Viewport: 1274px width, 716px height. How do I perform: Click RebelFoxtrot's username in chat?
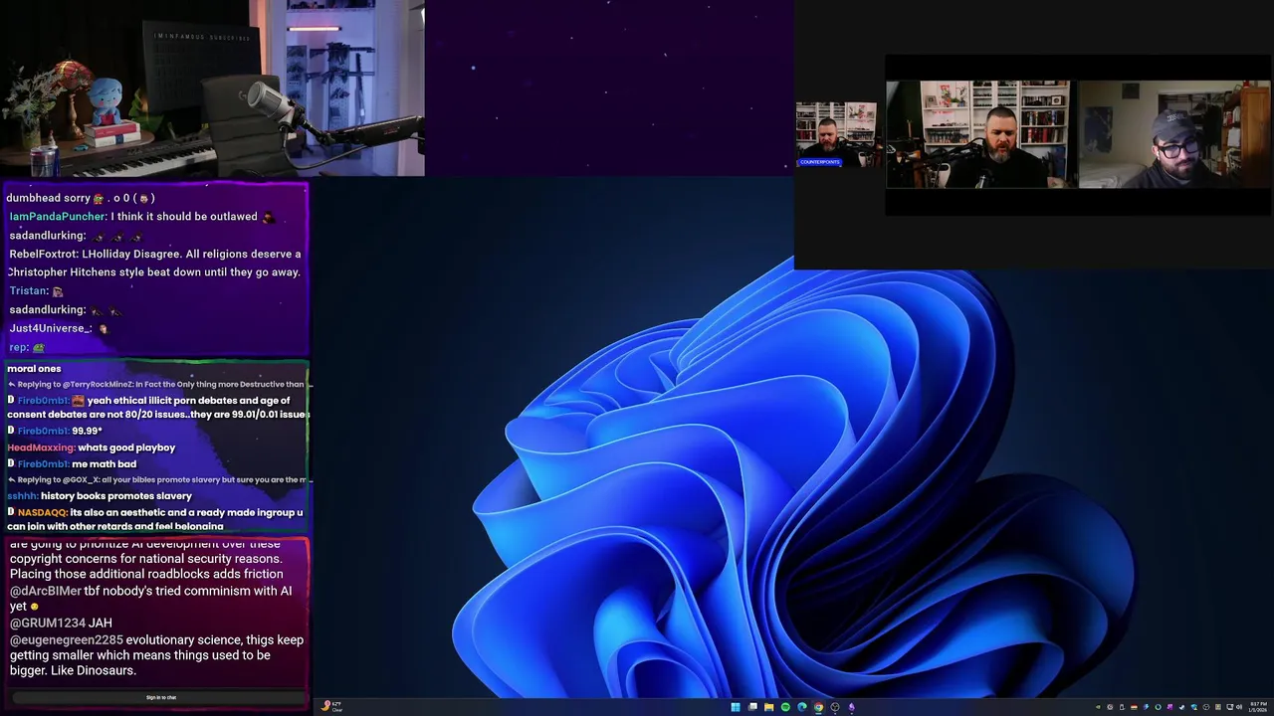point(43,254)
